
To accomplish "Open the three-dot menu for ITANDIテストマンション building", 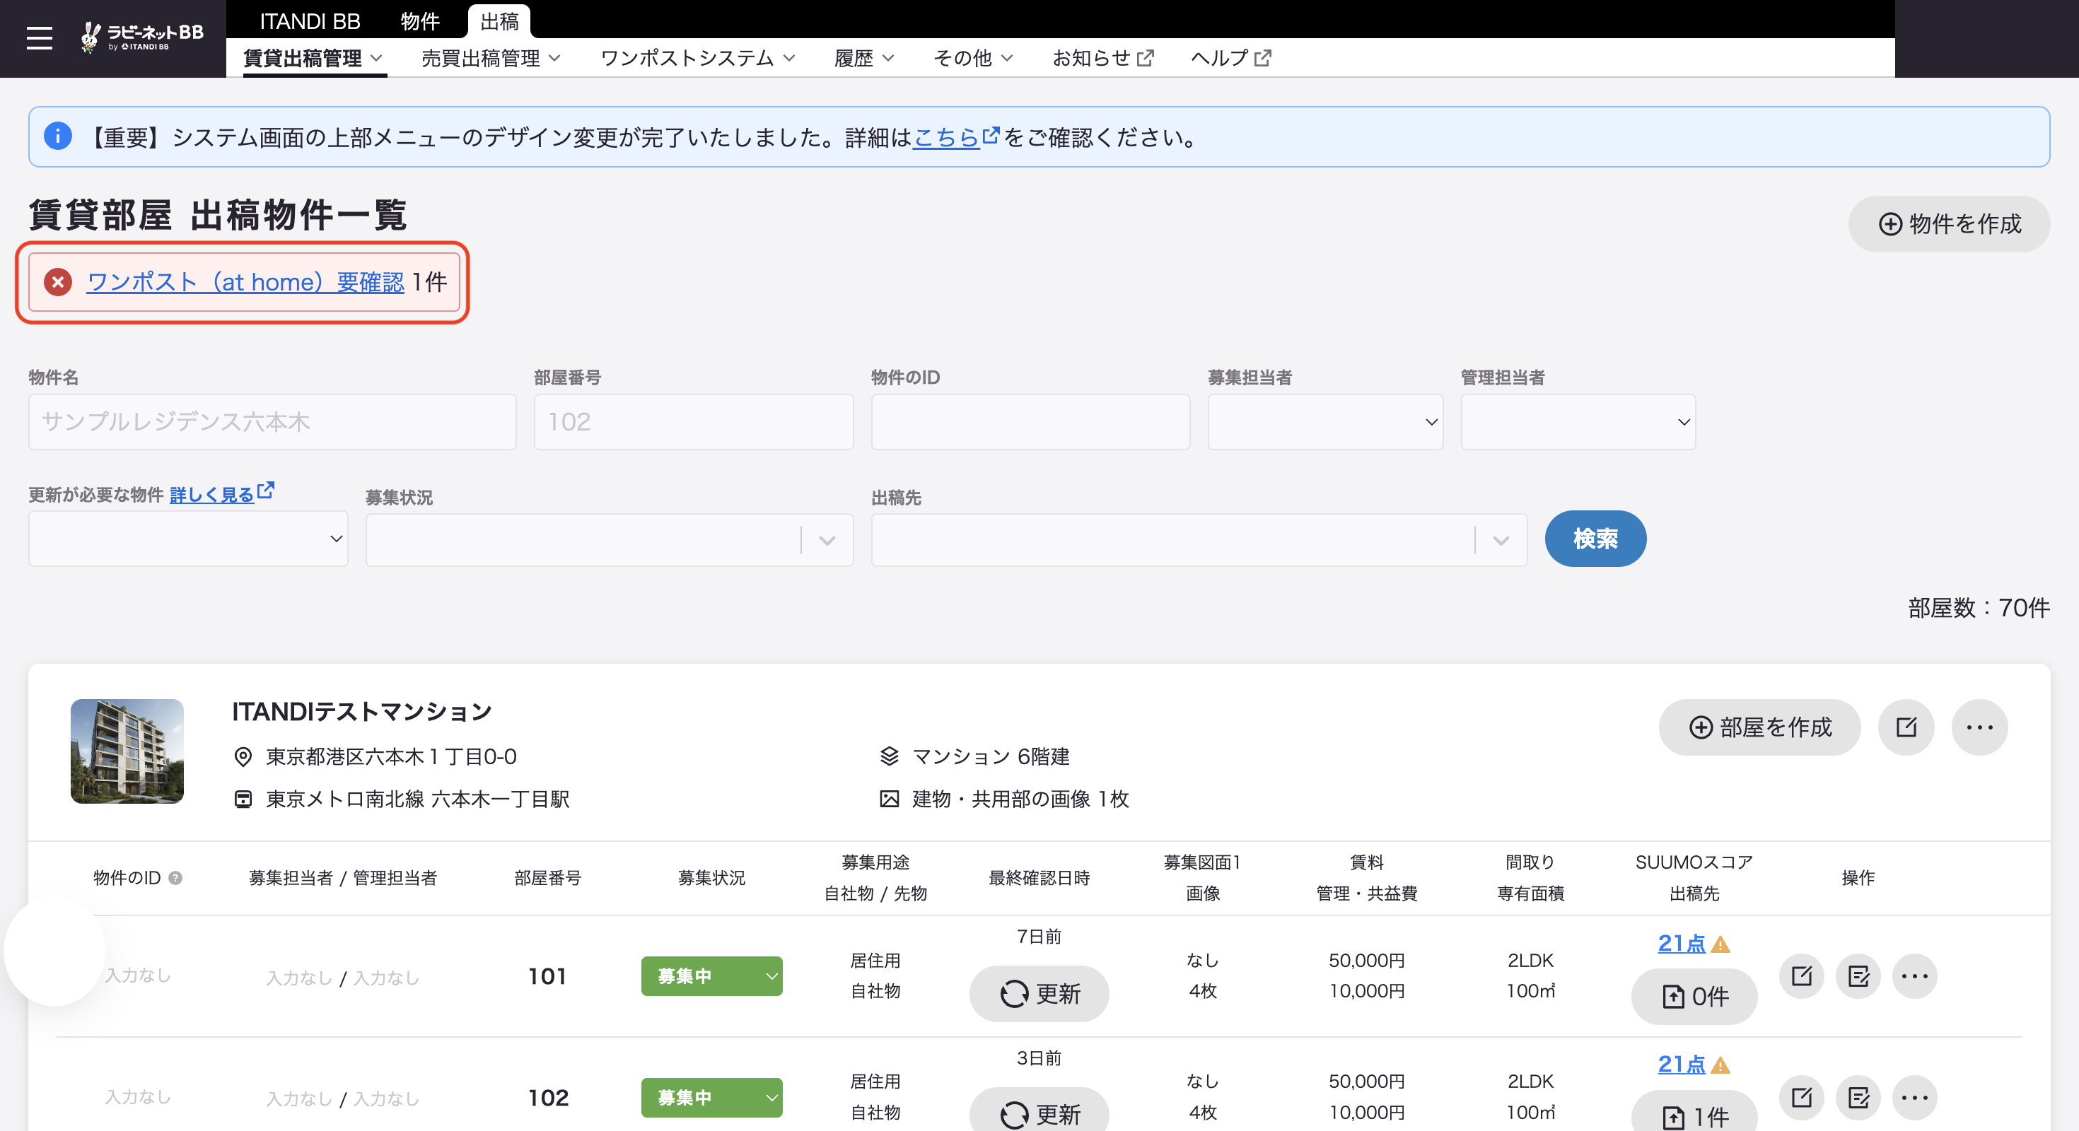I will click(x=1979, y=727).
